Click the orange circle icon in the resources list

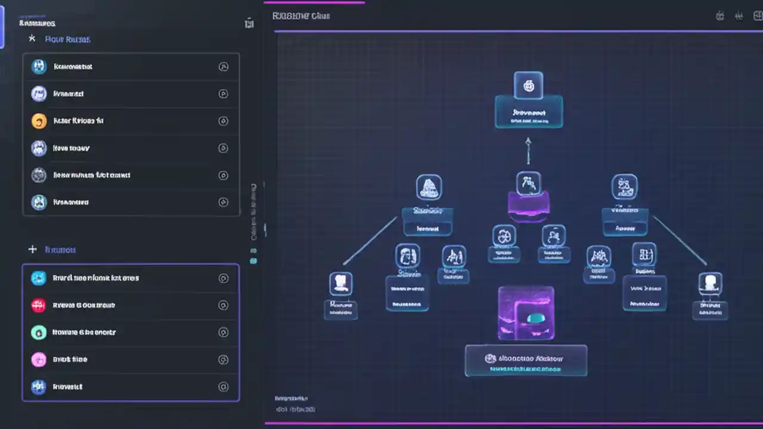pos(38,120)
